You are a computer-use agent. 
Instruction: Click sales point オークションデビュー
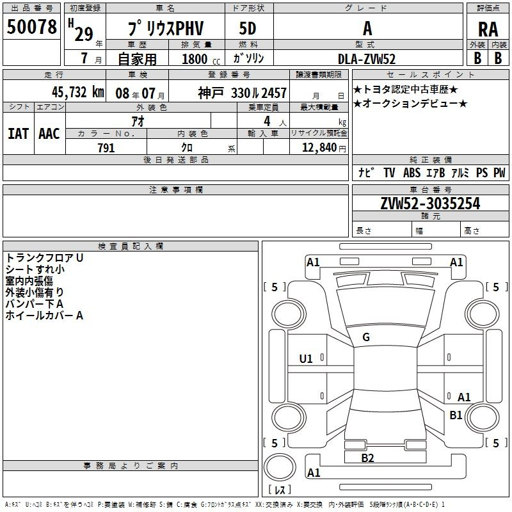pyautogui.click(x=410, y=104)
